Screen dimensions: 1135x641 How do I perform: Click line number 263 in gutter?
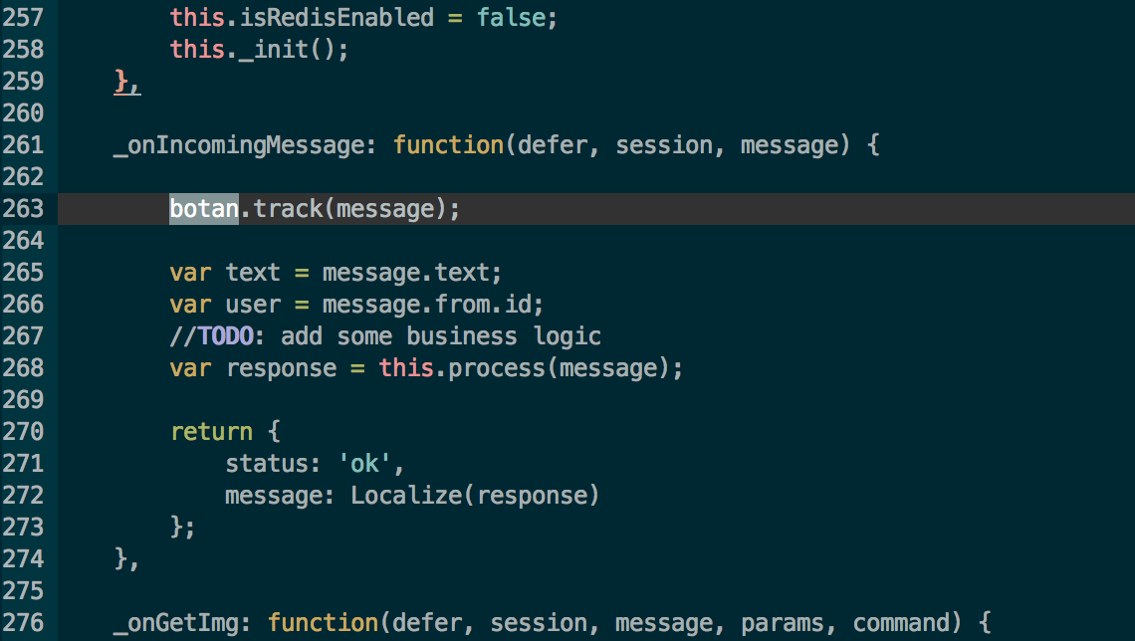[23, 209]
